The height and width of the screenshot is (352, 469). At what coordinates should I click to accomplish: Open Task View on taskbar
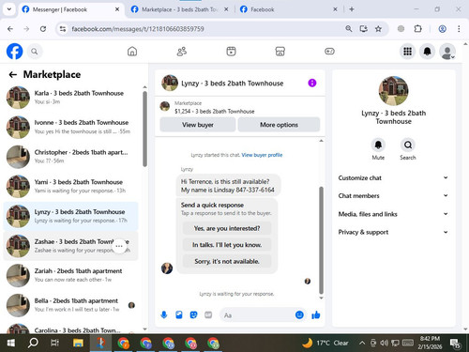tap(55, 344)
